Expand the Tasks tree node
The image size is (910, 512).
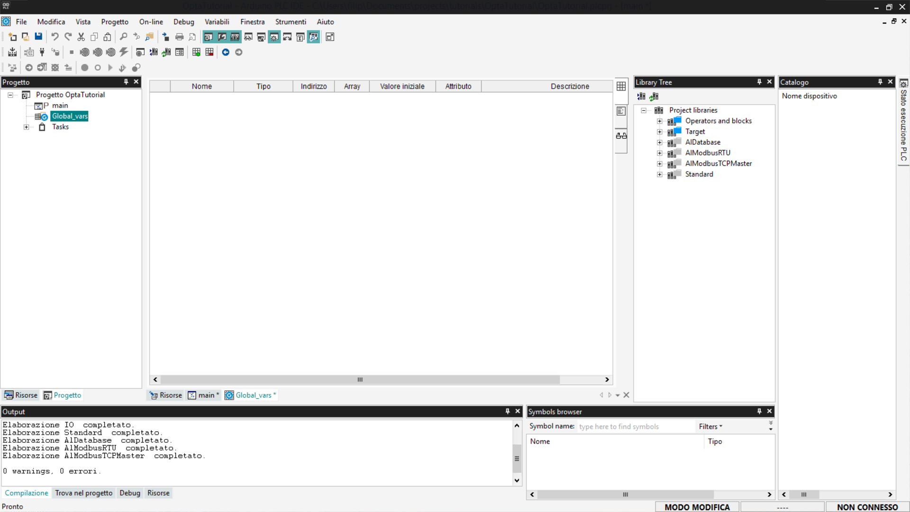click(x=27, y=127)
